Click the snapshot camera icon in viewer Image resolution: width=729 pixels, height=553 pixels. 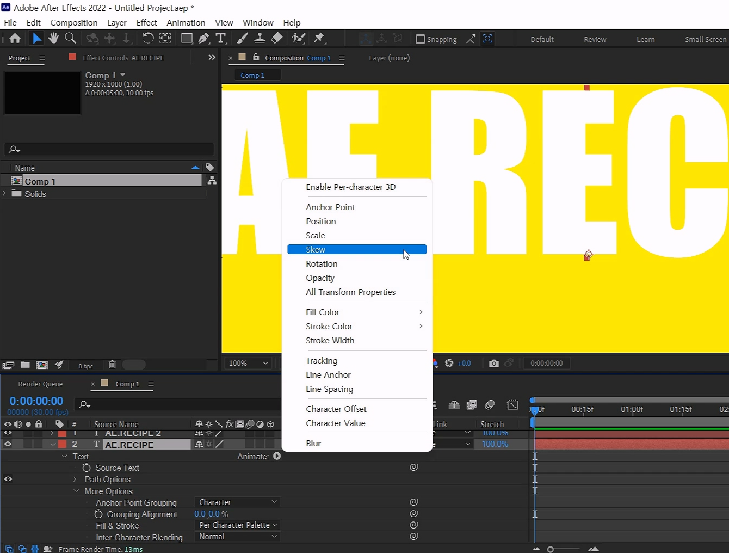pos(493,363)
